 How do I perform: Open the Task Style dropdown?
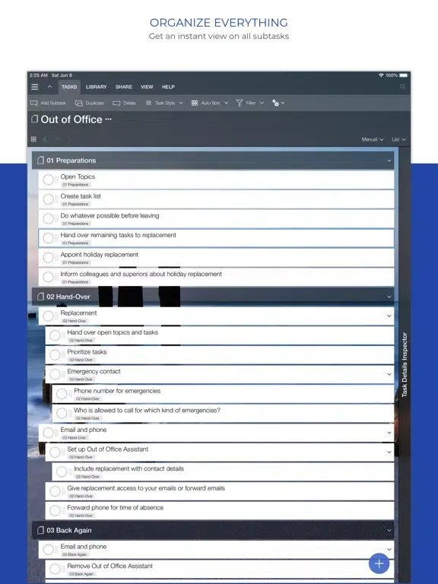point(164,103)
